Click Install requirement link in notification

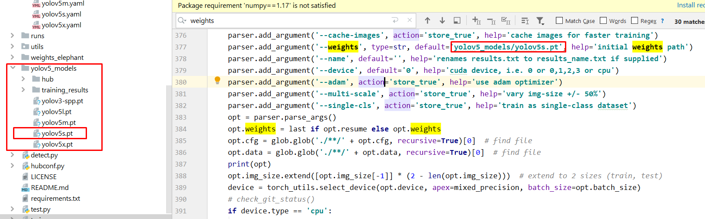tap(691, 5)
